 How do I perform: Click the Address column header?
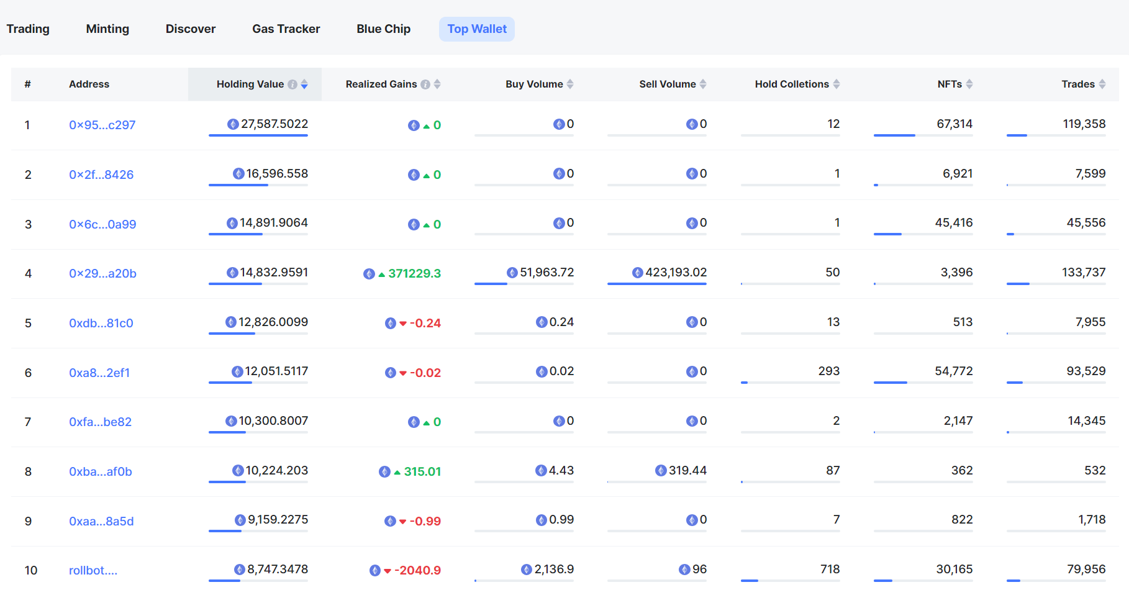[89, 84]
